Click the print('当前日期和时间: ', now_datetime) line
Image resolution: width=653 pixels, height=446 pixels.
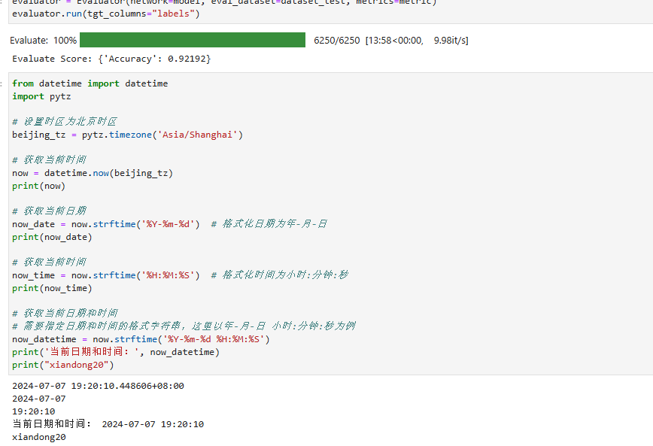116,352
